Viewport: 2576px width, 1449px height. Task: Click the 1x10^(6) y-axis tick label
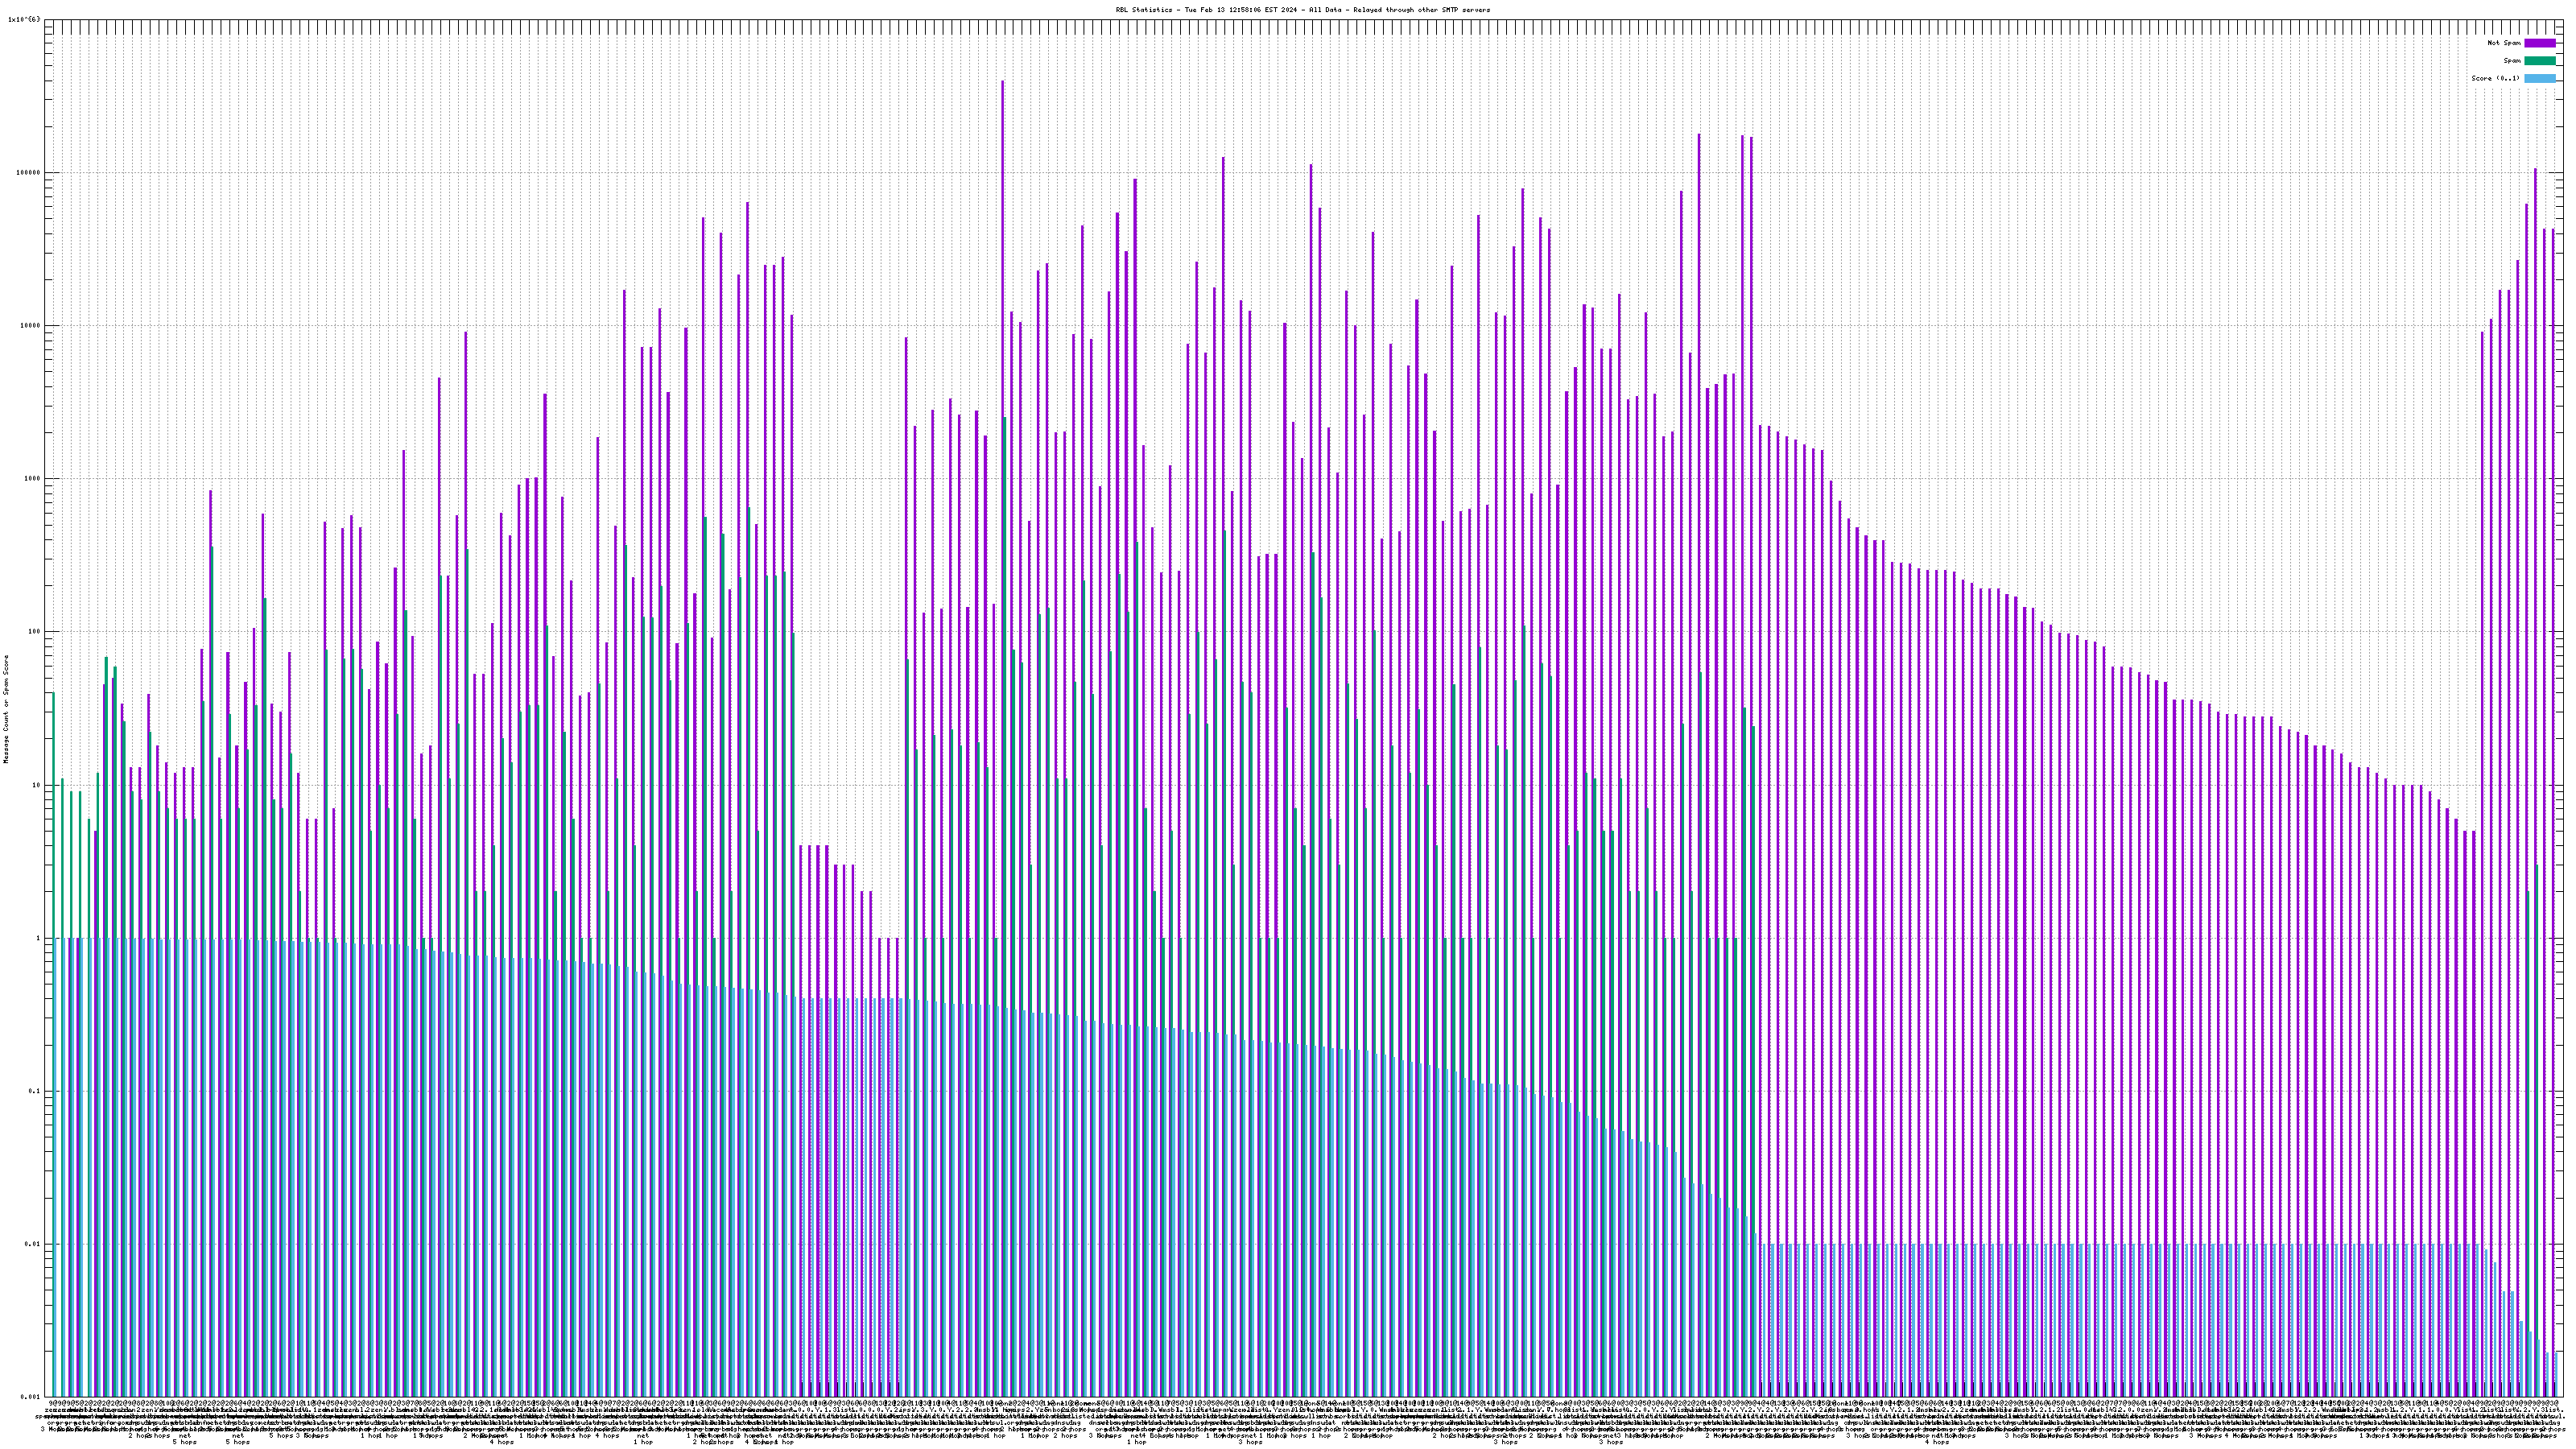[24, 19]
